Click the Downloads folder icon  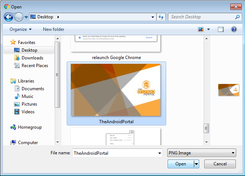(x=17, y=58)
